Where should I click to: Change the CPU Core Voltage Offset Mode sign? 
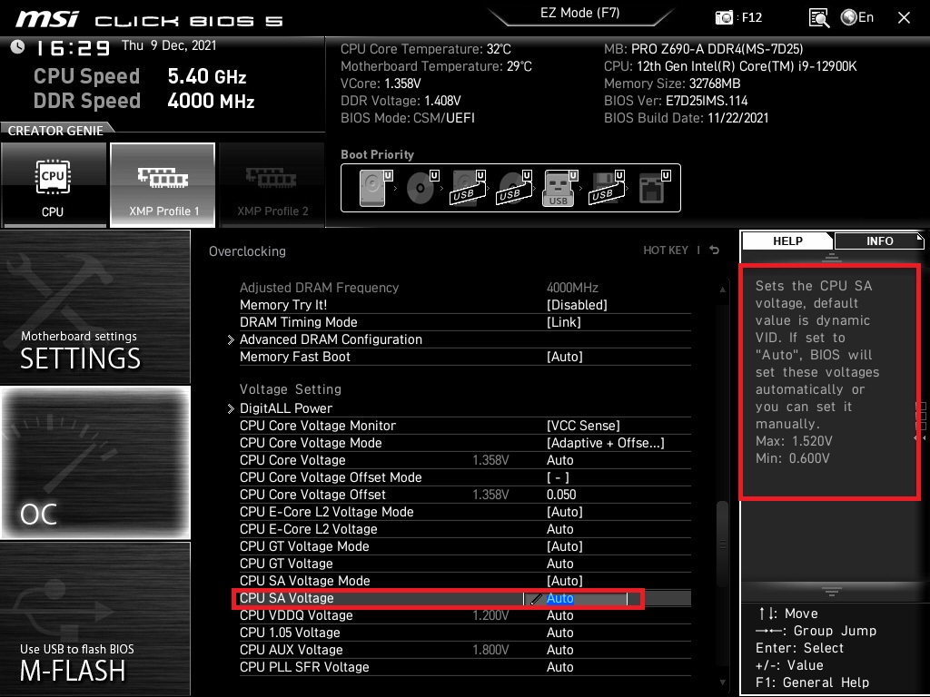(558, 477)
